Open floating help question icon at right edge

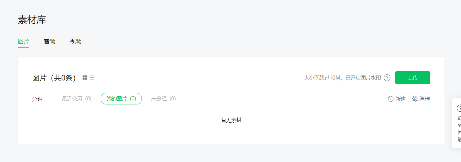tap(459, 108)
